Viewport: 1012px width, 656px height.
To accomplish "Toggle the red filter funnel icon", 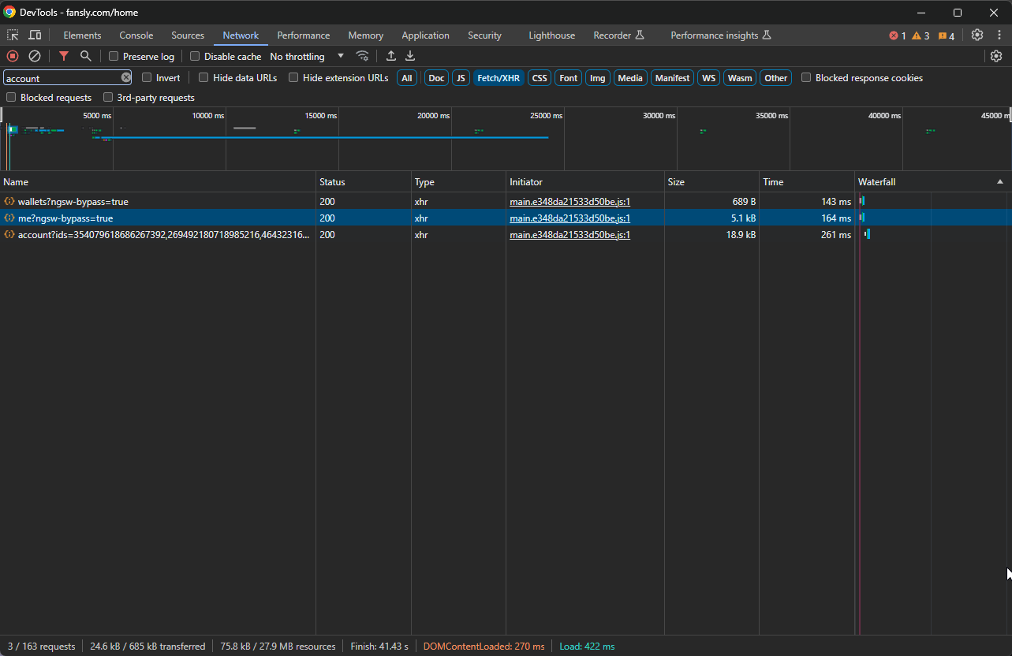I will 64,56.
